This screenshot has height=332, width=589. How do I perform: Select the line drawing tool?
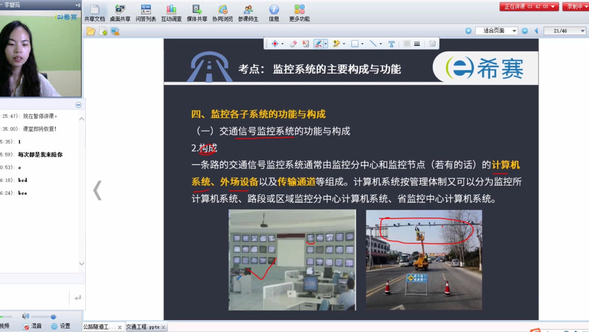point(374,43)
